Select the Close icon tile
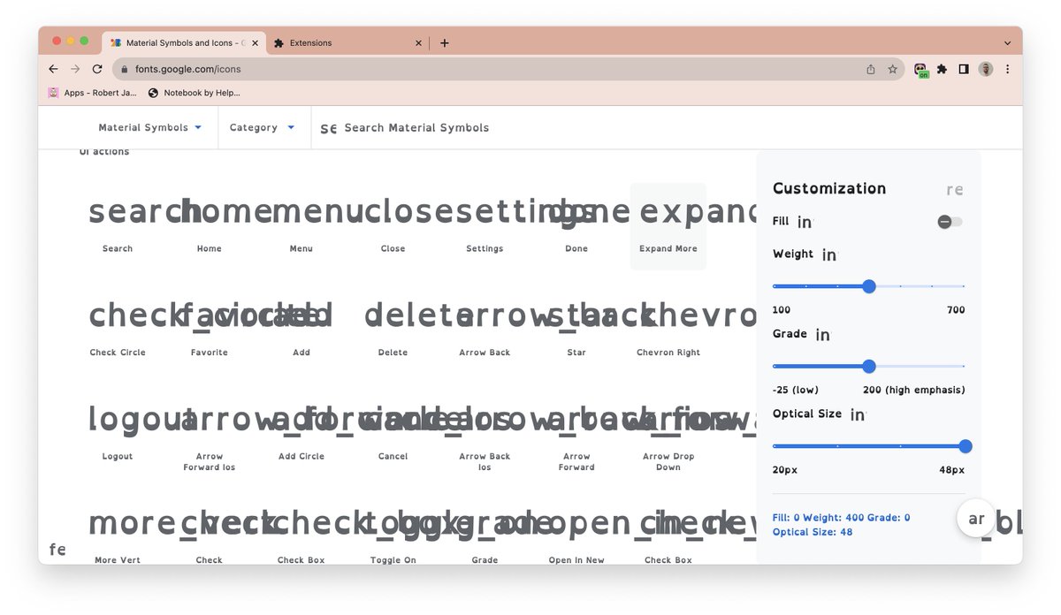The image size is (1061, 615). pos(393,226)
